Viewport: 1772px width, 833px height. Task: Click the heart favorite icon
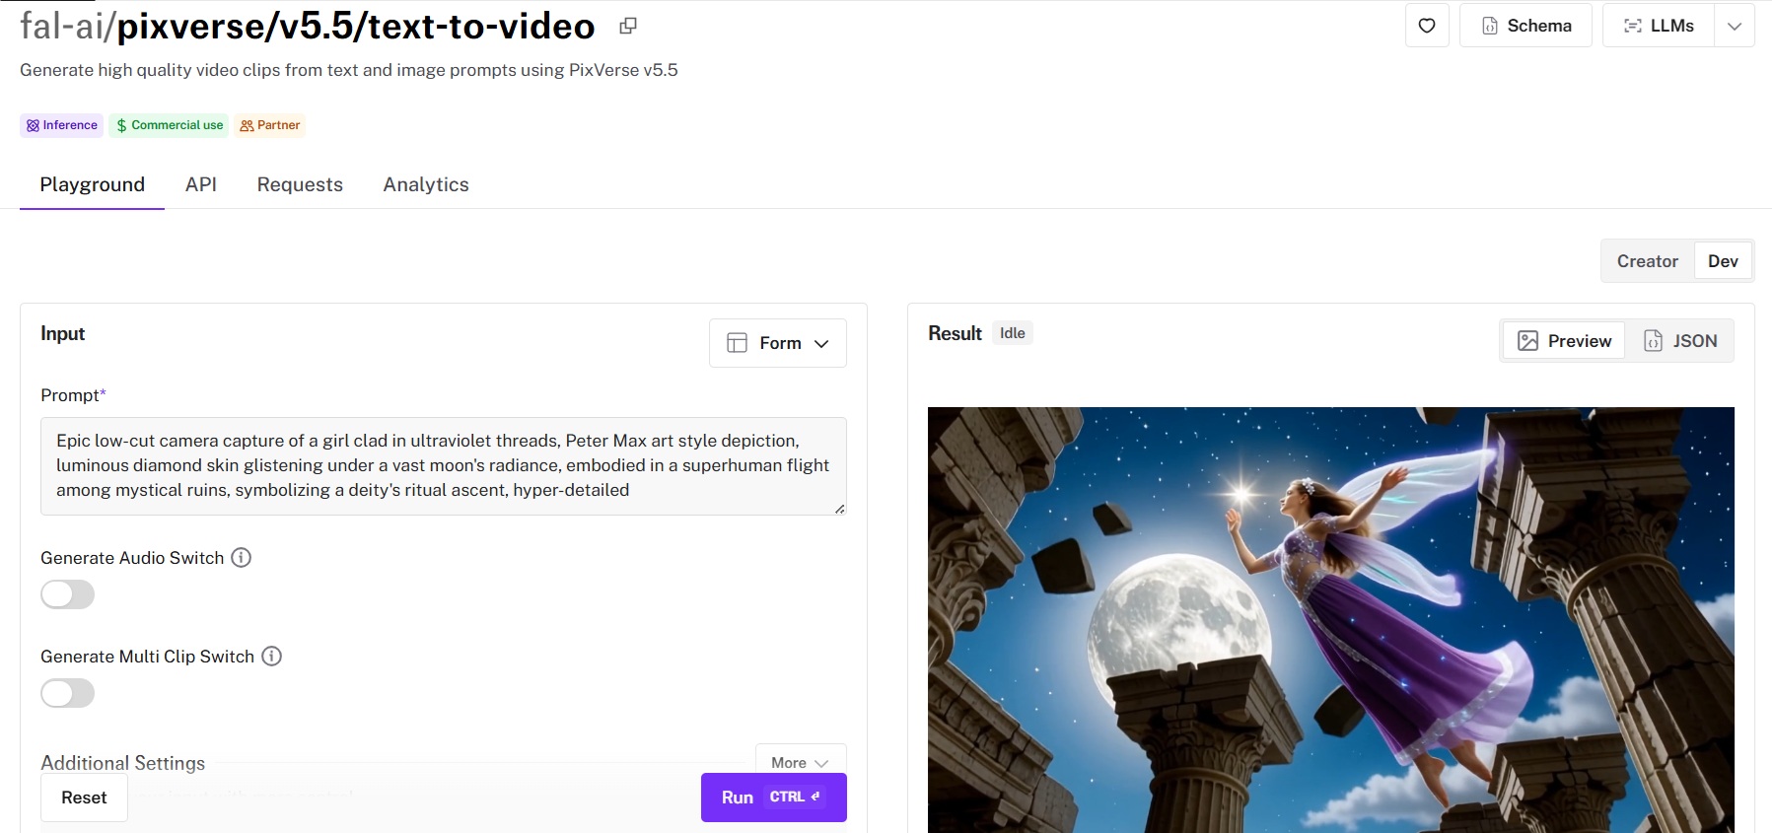1426,26
